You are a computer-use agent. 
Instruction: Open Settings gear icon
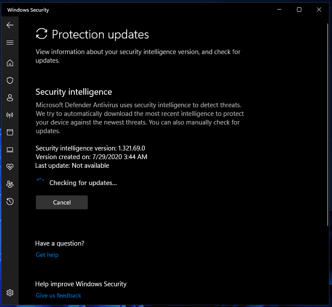click(10, 293)
